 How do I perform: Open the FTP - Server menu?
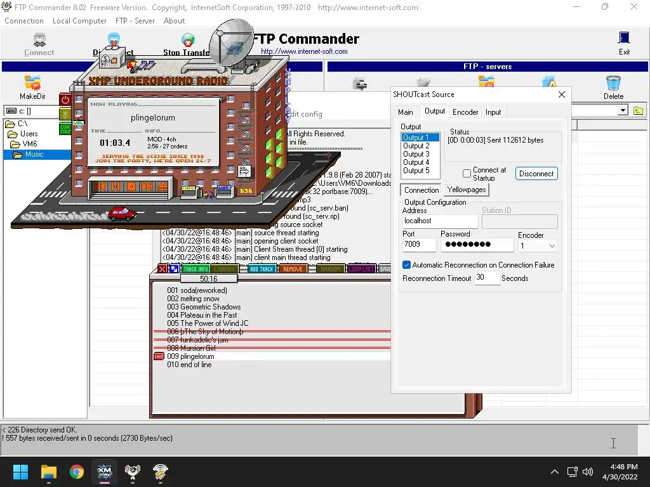[x=135, y=21]
